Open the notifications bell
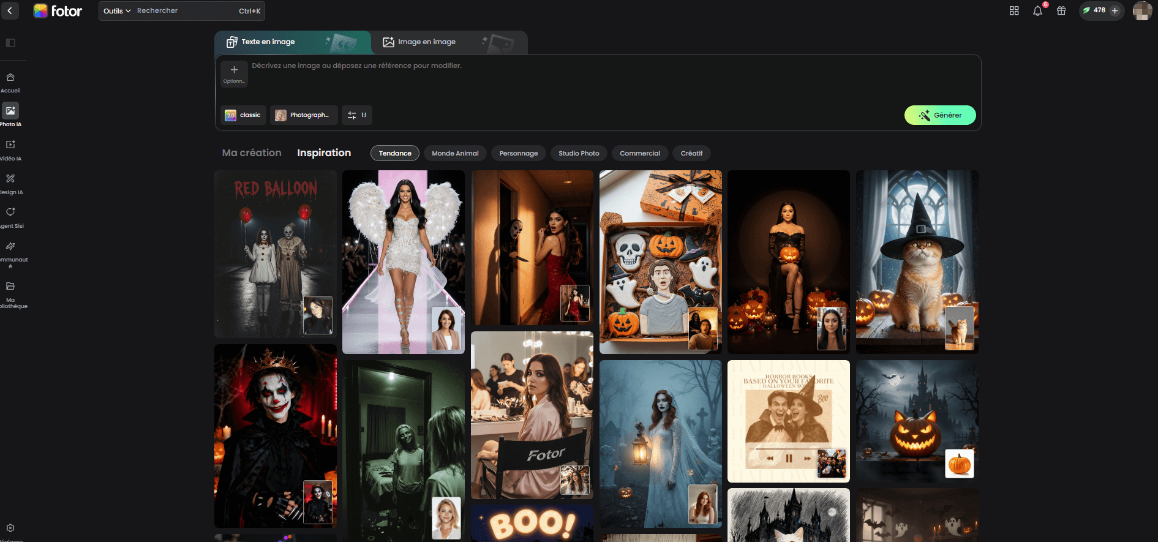The image size is (1158, 542). pos(1037,11)
